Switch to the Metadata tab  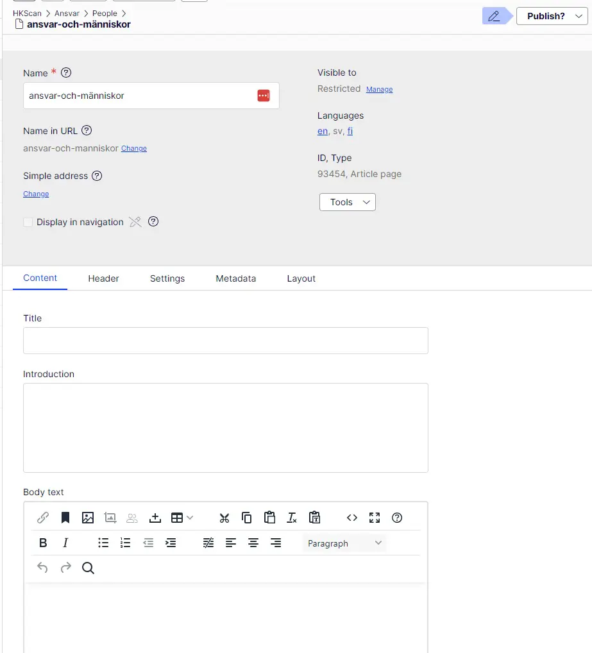235,278
